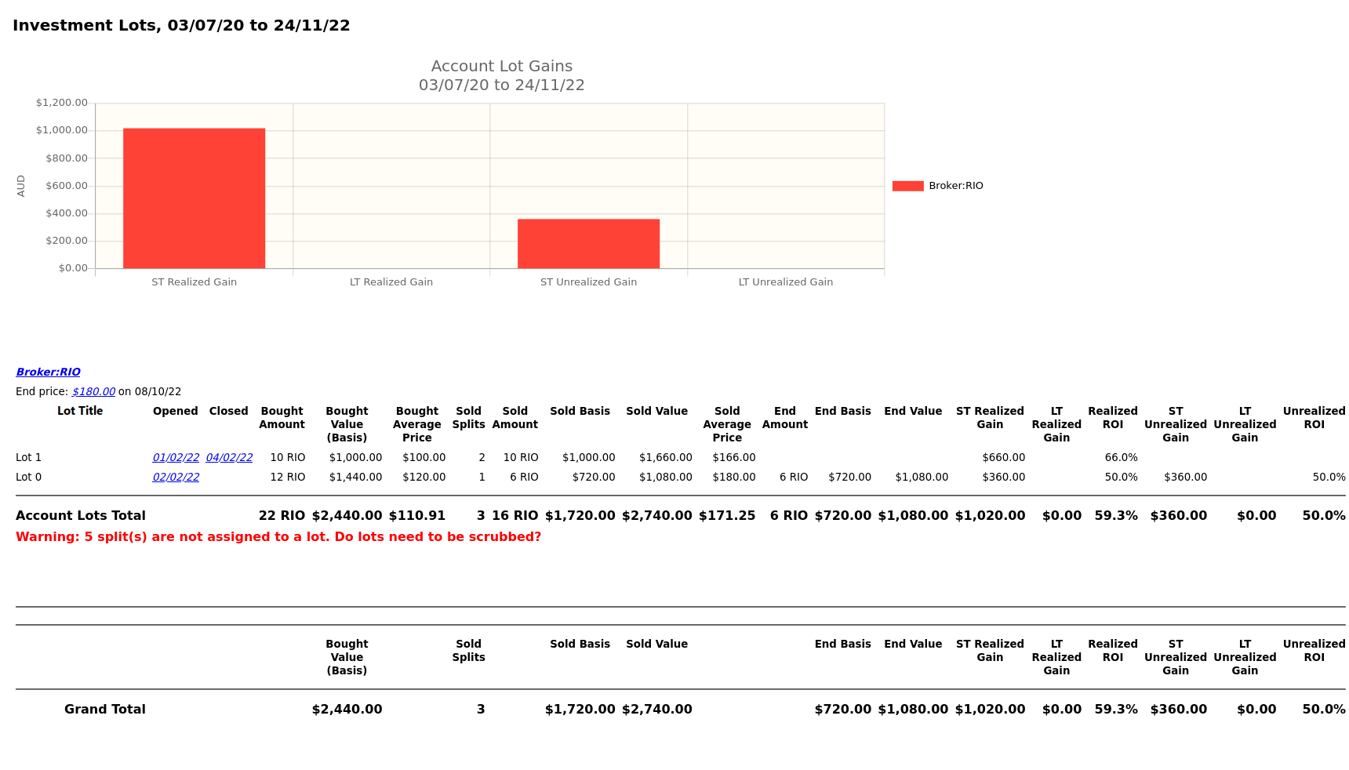The image size is (1349, 770).
Task: Open Lot 0 opened date 02/02/22
Action: (x=176, y=478)
